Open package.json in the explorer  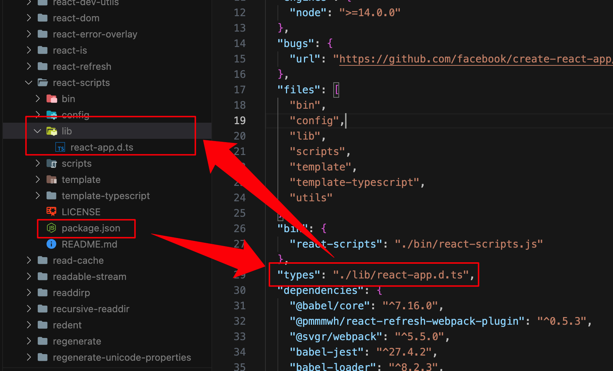coord(91,228)
